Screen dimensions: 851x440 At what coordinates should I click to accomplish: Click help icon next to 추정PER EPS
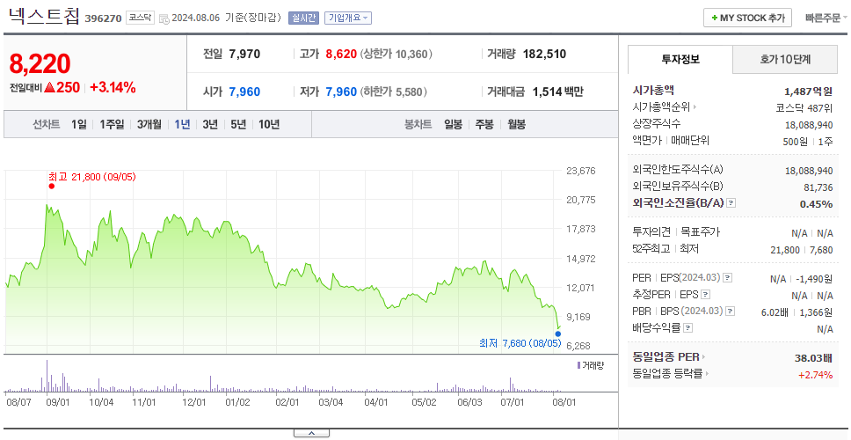point(705,295)
